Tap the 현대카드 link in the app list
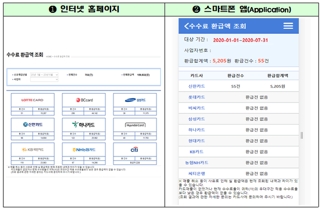 [x=197, y=141]
